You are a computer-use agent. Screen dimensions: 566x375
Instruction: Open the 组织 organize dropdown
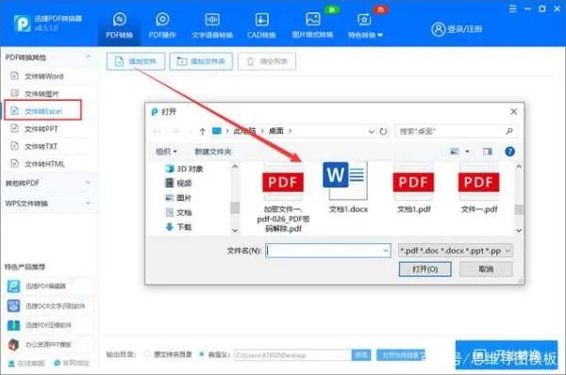[166, 152]
